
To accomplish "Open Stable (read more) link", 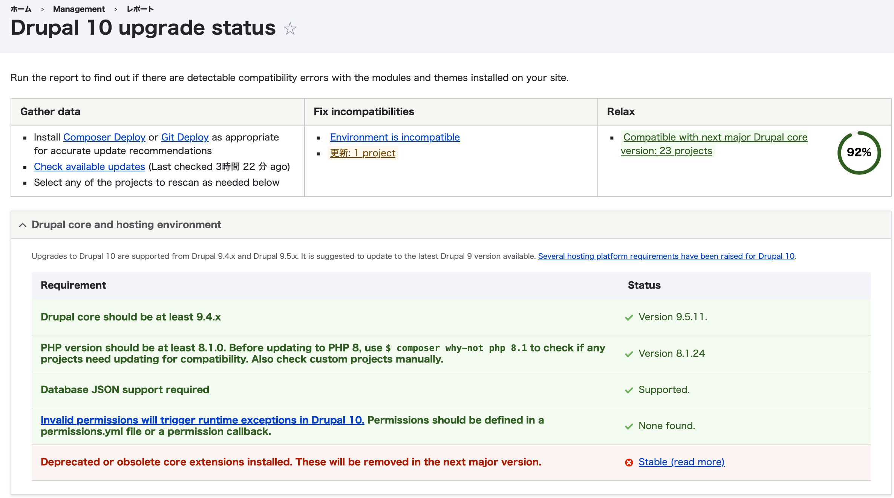I will coord(681,462).
